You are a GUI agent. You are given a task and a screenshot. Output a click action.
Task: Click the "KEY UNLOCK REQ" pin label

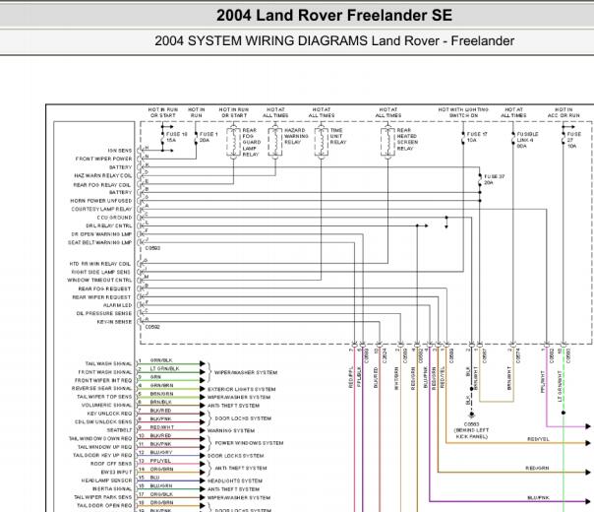(x=110, y=414)
